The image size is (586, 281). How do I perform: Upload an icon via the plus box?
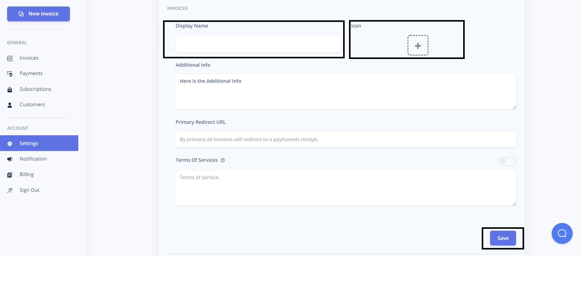(x=418, y=45)
